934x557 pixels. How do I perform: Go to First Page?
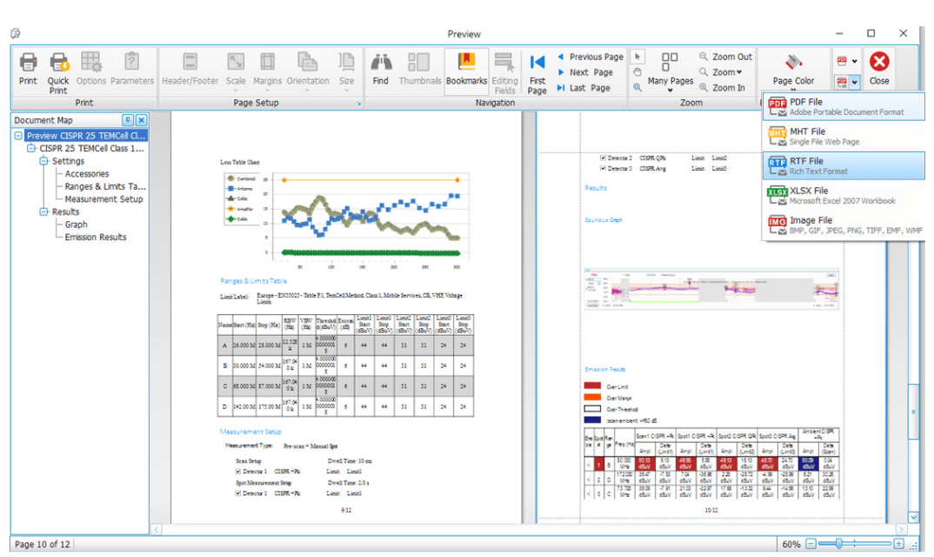coord(537,71)
